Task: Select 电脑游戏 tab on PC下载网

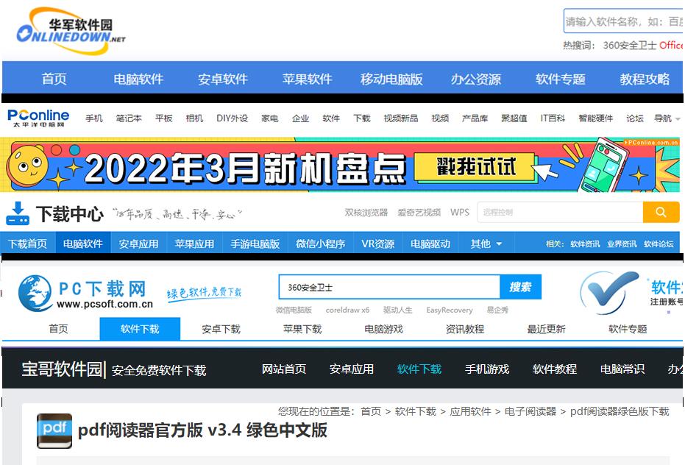Action: coord(383,329)
